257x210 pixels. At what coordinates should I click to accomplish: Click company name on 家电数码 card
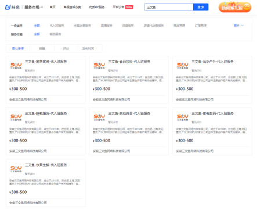tap(195, 151)
